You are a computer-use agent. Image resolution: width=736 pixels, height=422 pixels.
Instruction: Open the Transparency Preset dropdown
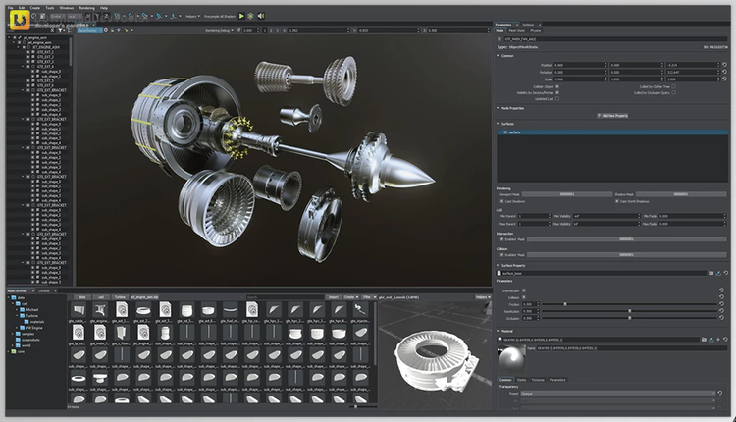(x=617, y=393)
